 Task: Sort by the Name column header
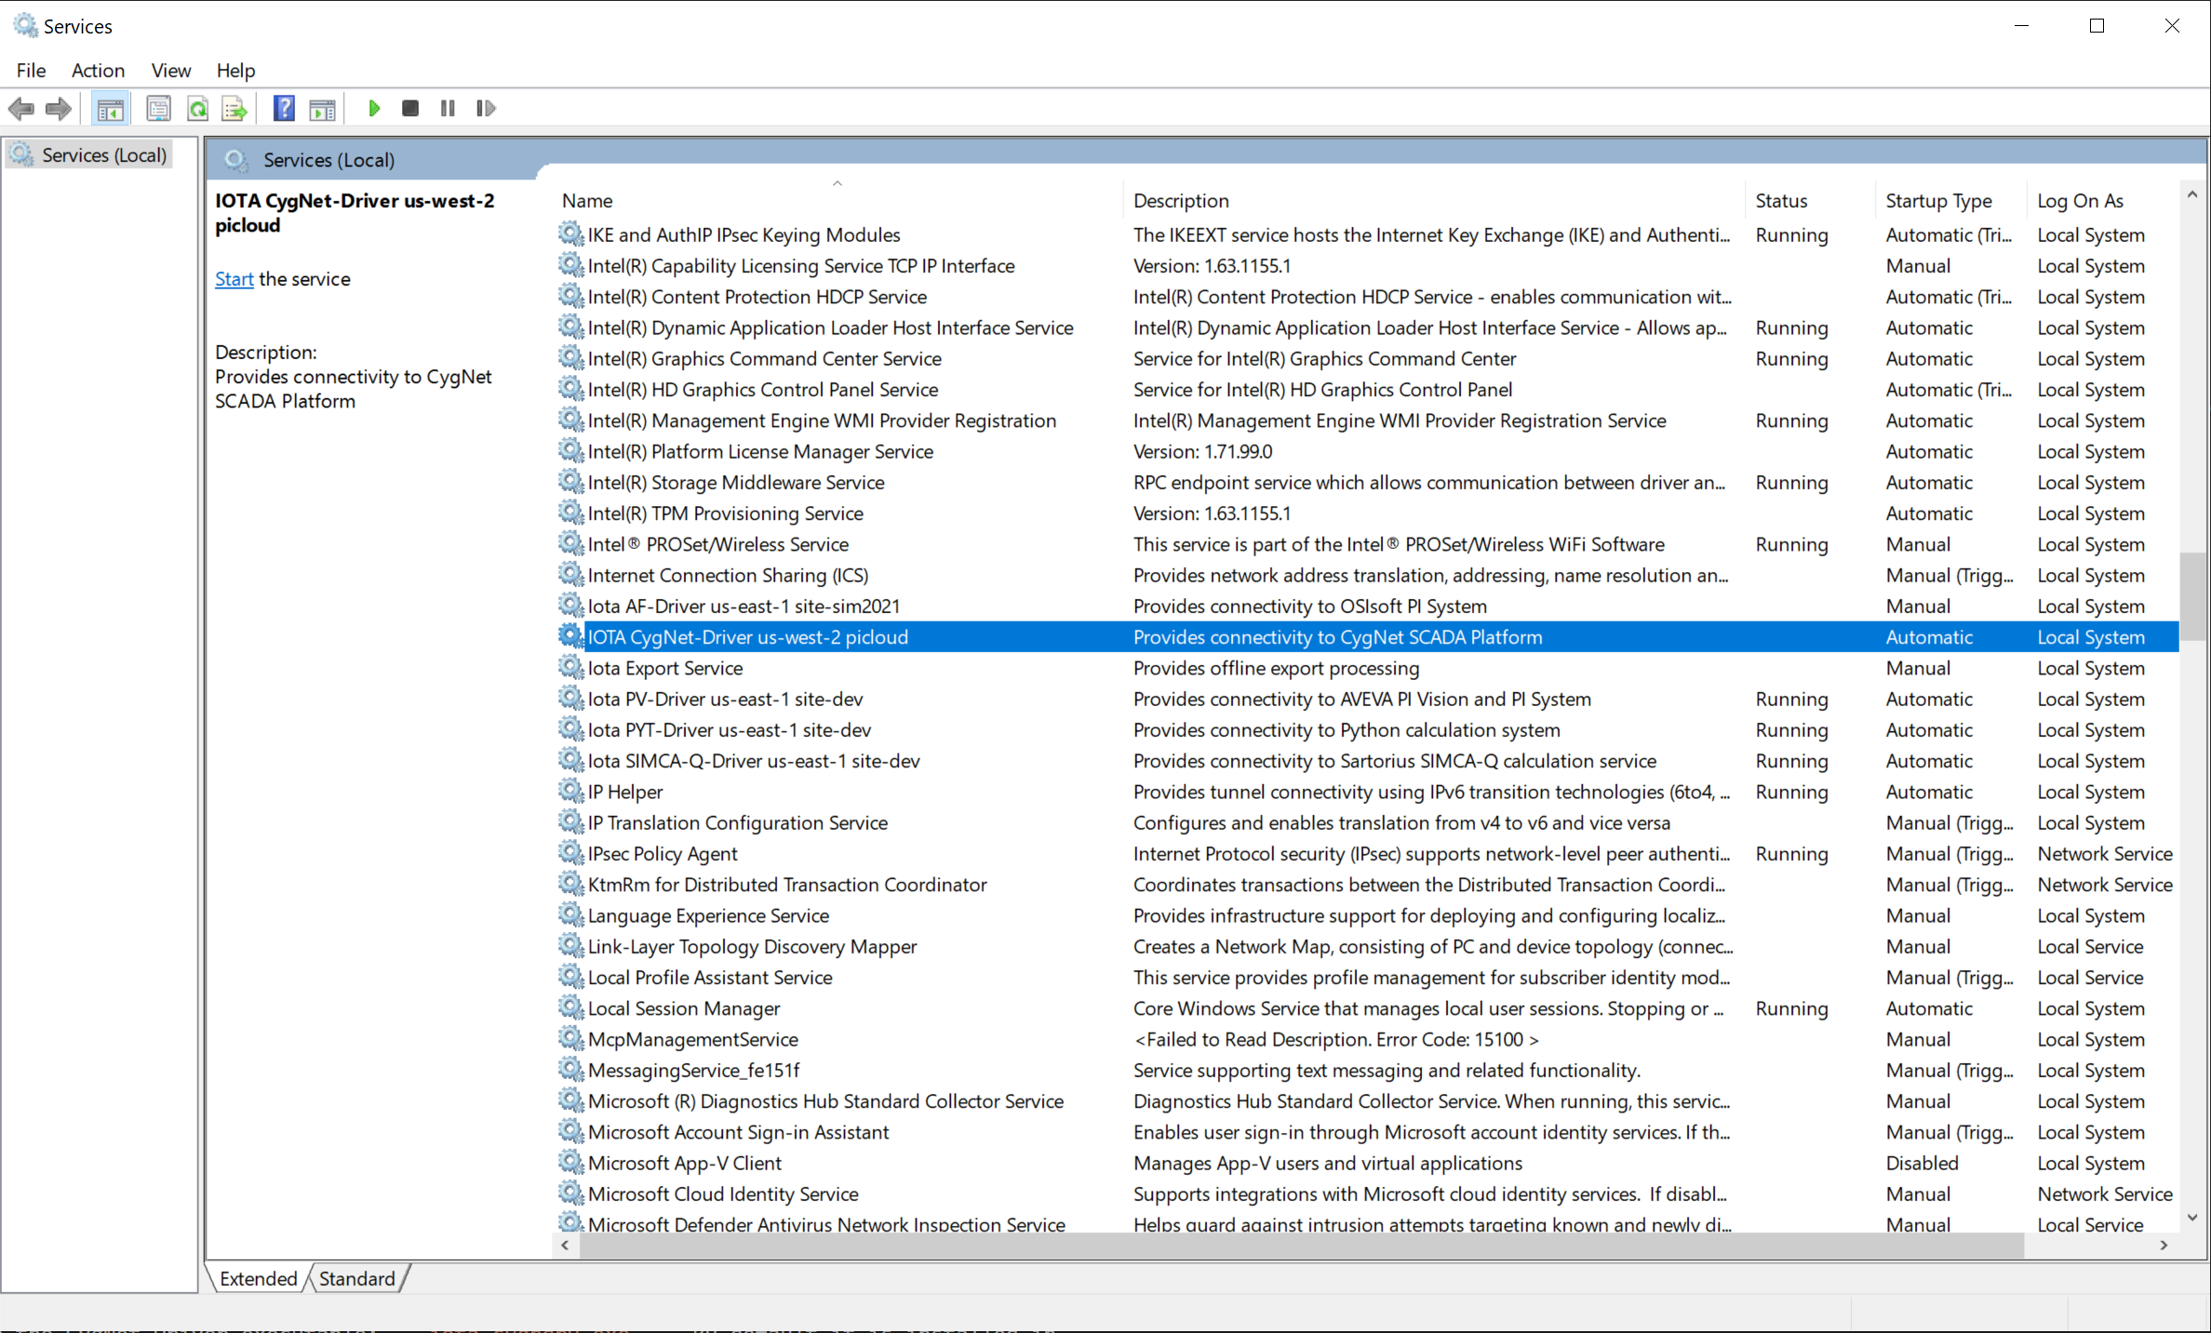pos(837,200)
